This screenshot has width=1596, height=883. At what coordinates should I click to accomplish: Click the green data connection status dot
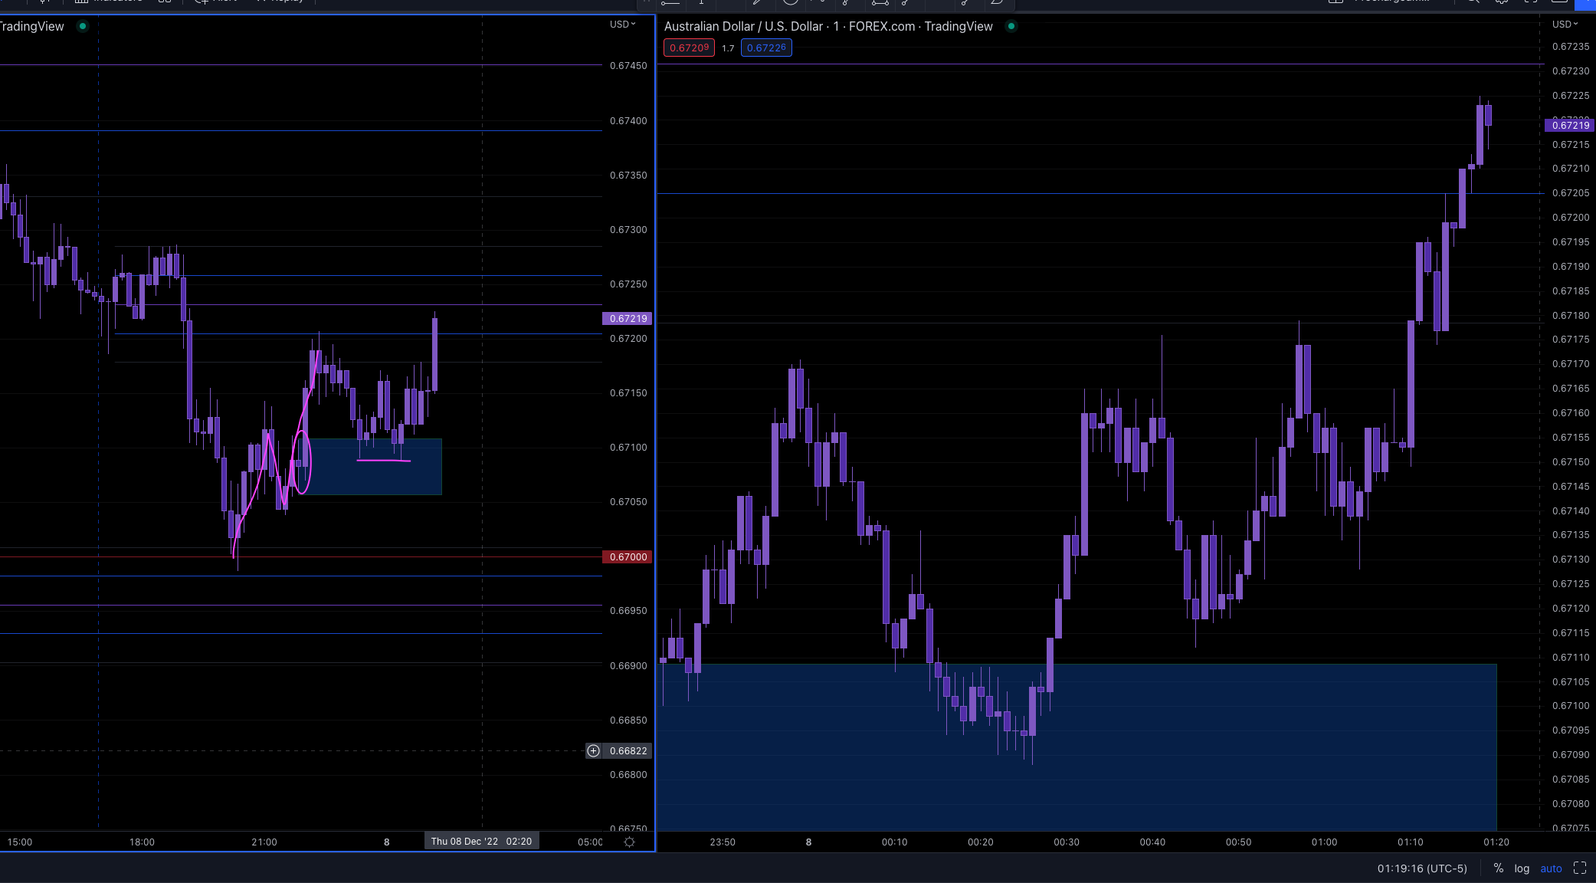1011,26
